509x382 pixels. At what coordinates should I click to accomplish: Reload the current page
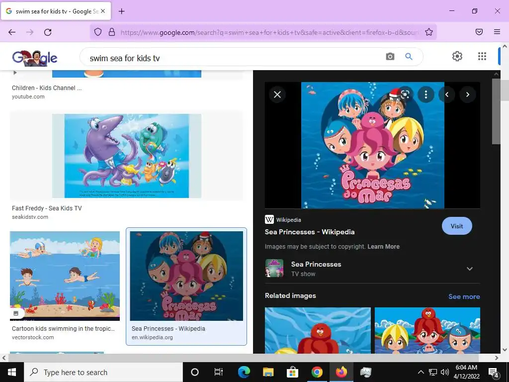[x=48, y=32]
